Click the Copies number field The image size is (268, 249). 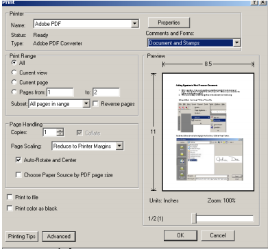49,132
